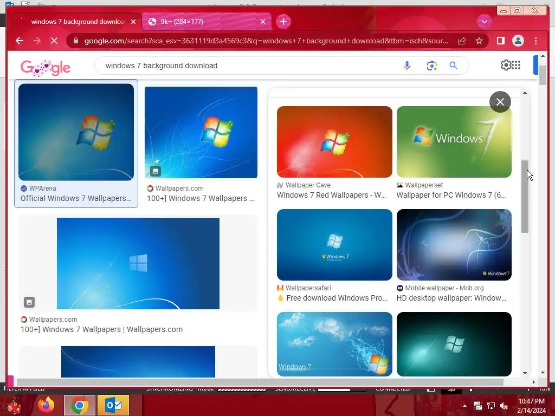Open the large Wallpapers.com Windows 10 style image
The height and width of the screenshot is (416, 555).
pyautogui.click(x=138, y=264)
